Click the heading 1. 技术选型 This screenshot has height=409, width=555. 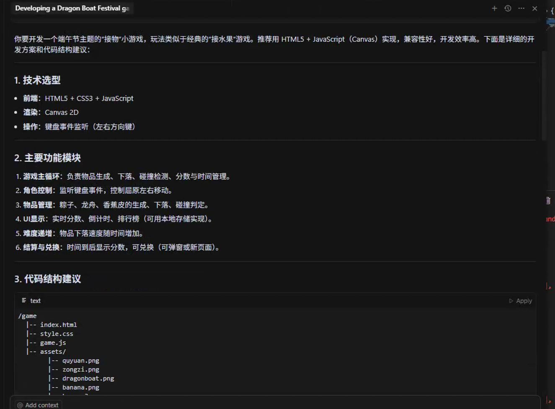(x=37, y=80)
